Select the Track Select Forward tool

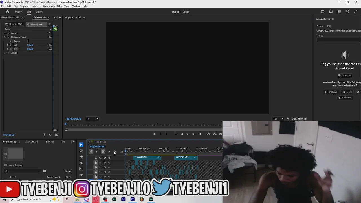click(x=81, y=151)
